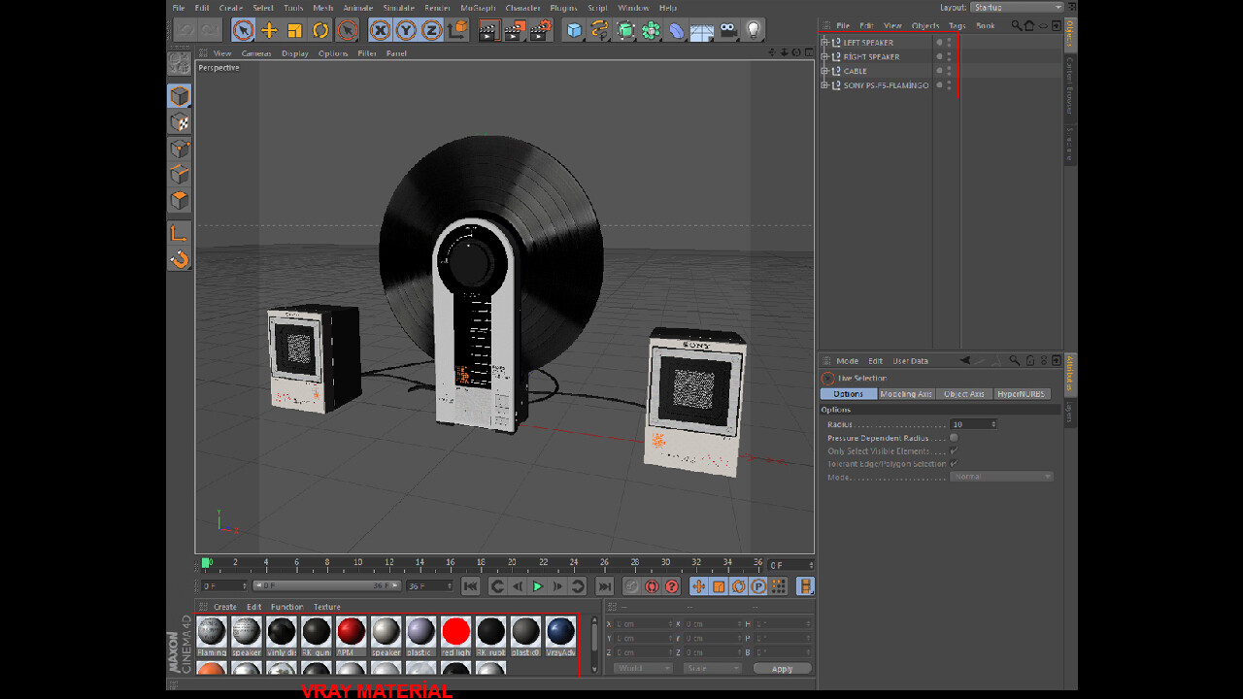Screen dimensions: 1243x699
Task: Disable Tolerant Edge/Polygon Selection
Action: 955,464
